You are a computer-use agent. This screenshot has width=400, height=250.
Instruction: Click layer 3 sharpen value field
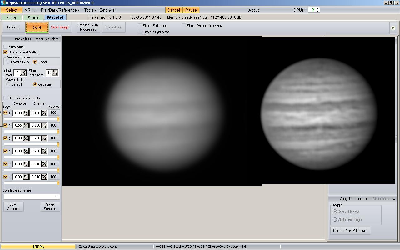36,138
